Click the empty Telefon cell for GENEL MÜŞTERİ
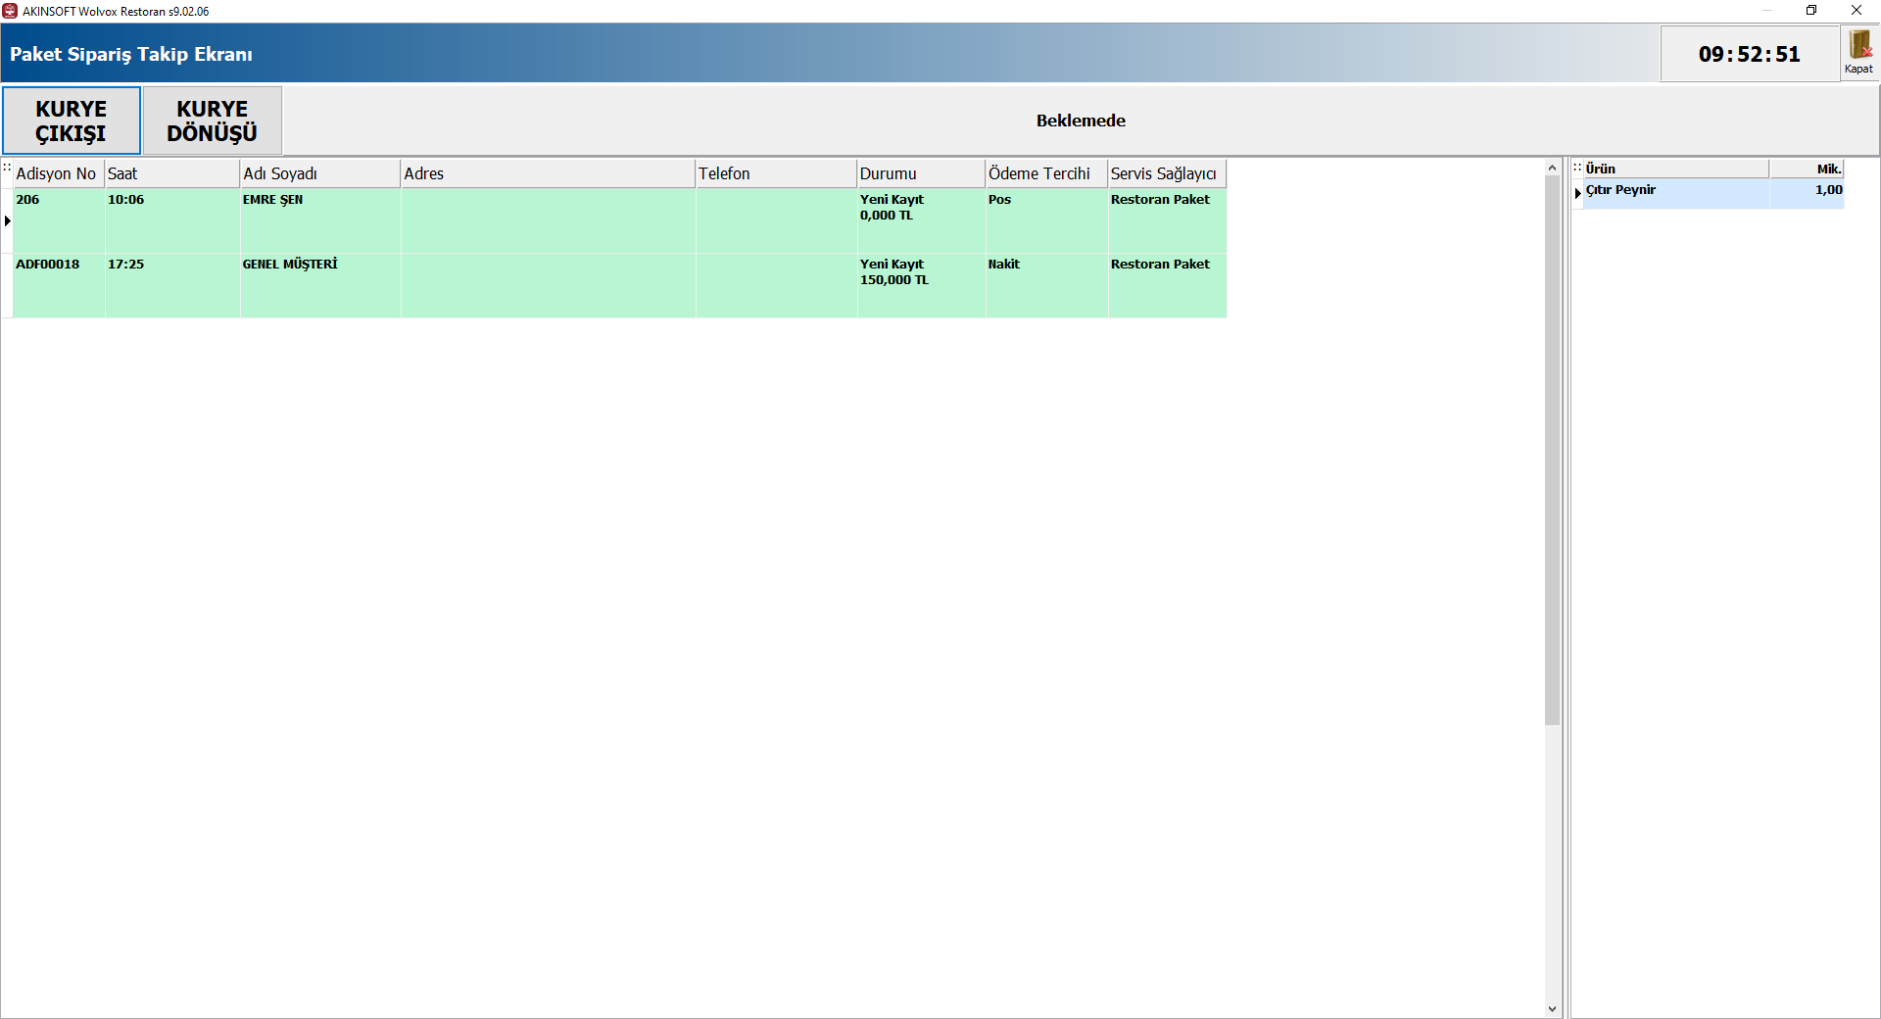Image resolution: width=1881 pixels, height=1019 pixels. pos(776,285)
